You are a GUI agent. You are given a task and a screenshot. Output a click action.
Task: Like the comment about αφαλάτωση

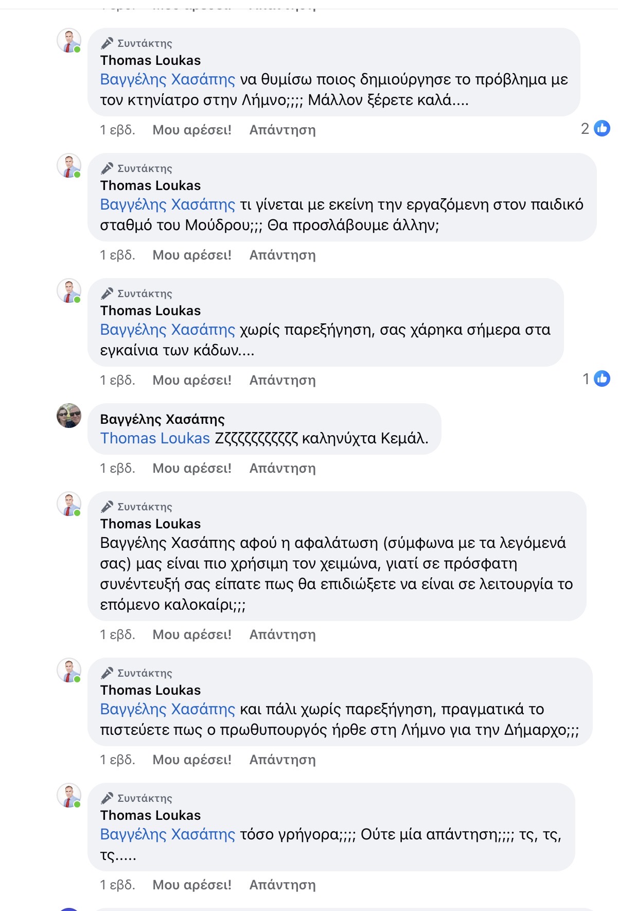coord(192,634)
